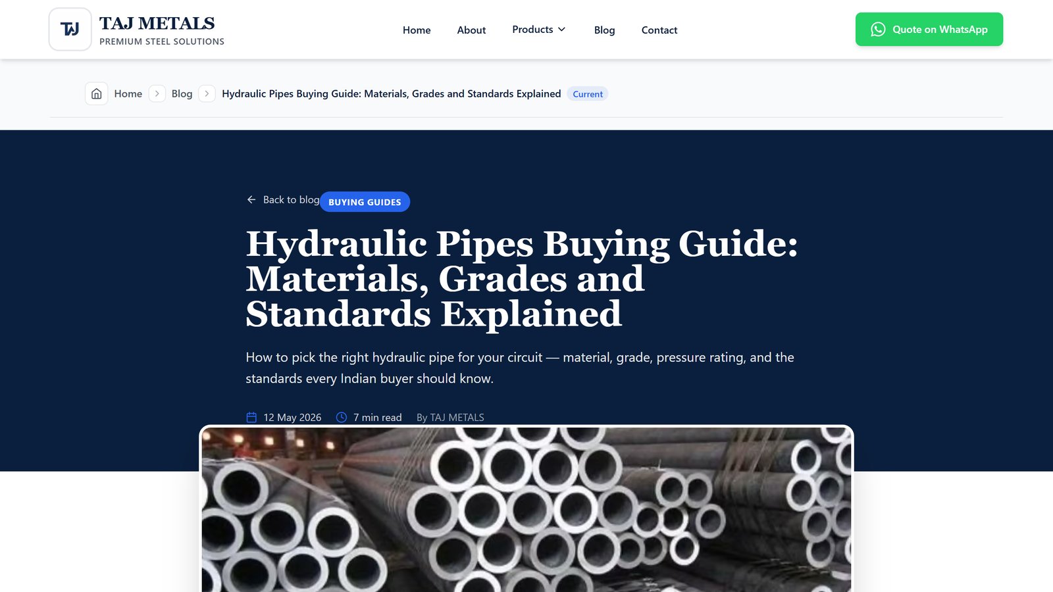Click the 12 May 2026 date text
Screen dimensions: 1053x592
tap(292, 417)
